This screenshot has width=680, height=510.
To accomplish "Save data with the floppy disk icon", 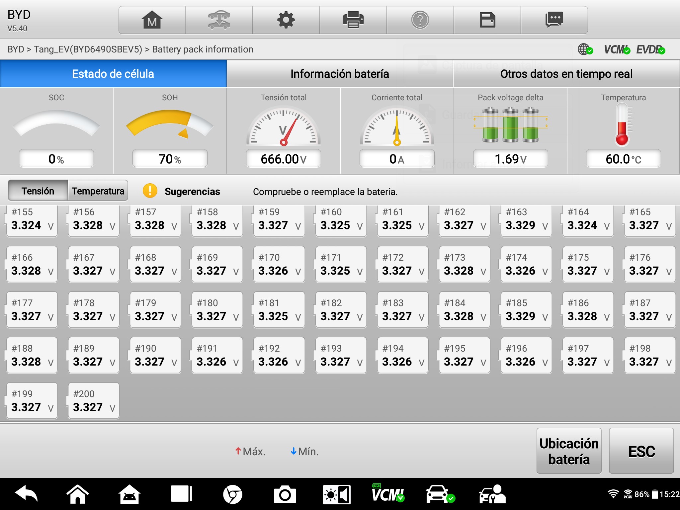I will (x=487, y=20).
